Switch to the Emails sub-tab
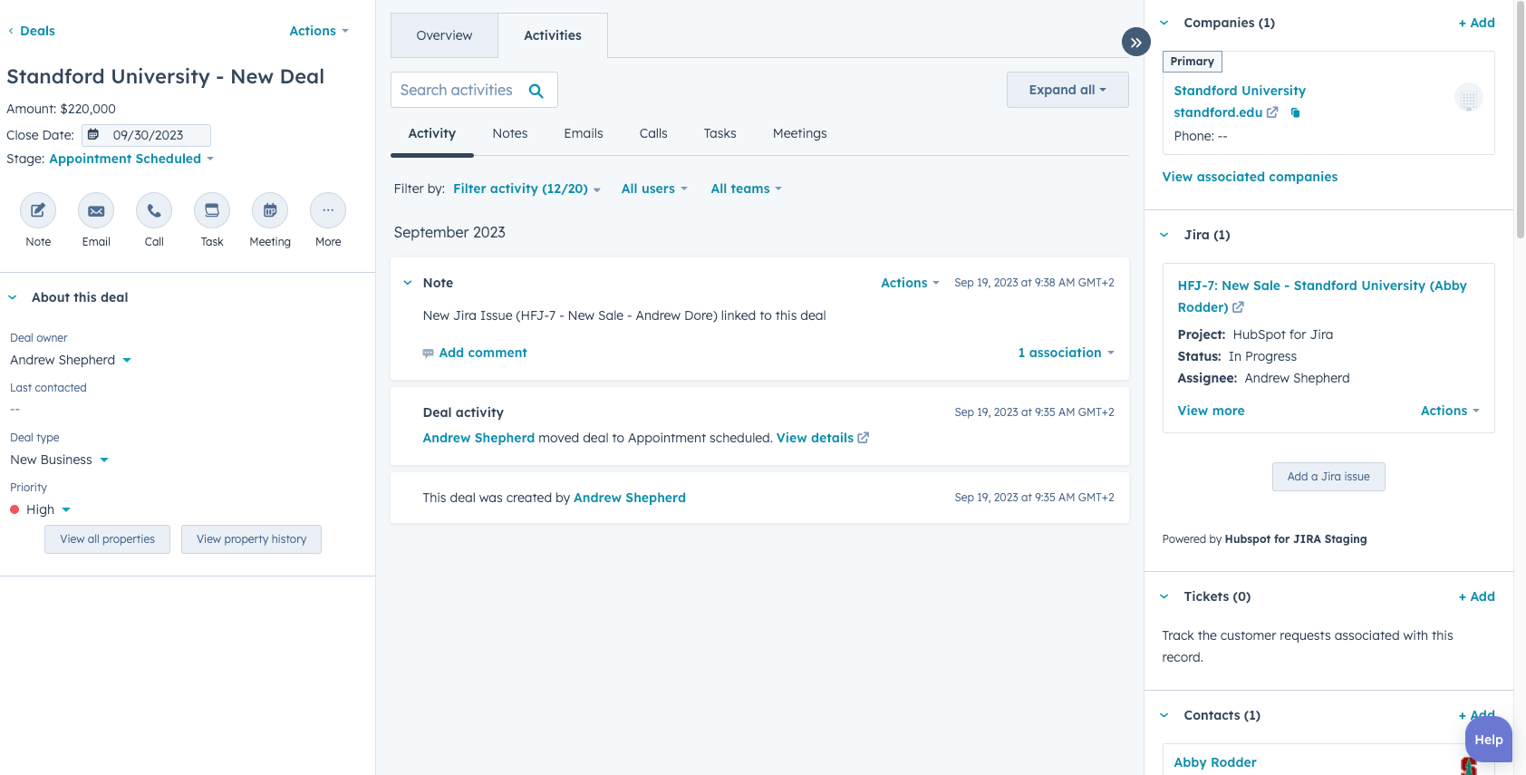The height and width of the screenshot is (775, 1526). point(584,133)
